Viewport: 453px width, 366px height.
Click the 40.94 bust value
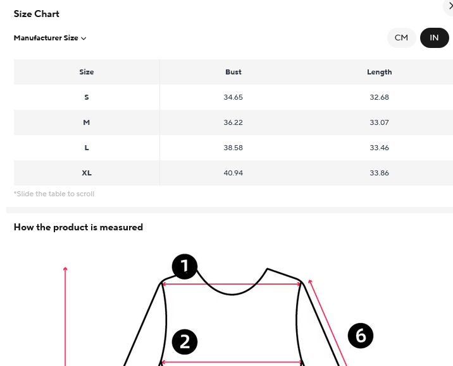[233, 173]
